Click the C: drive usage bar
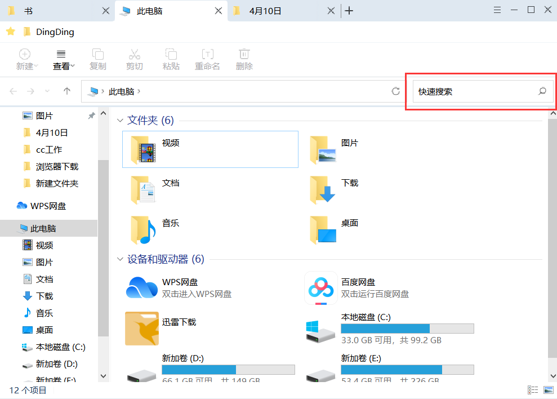Image resolution: width=557 pixels, height=399 pixels. click(x=407, y=328)
